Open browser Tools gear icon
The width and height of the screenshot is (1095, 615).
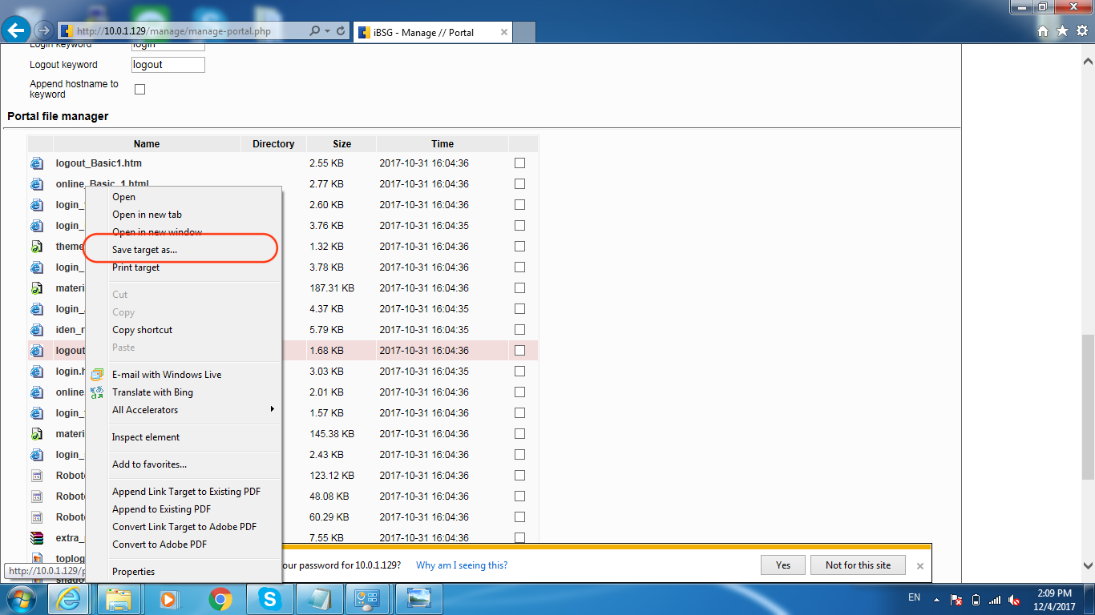pos(1081,31)
